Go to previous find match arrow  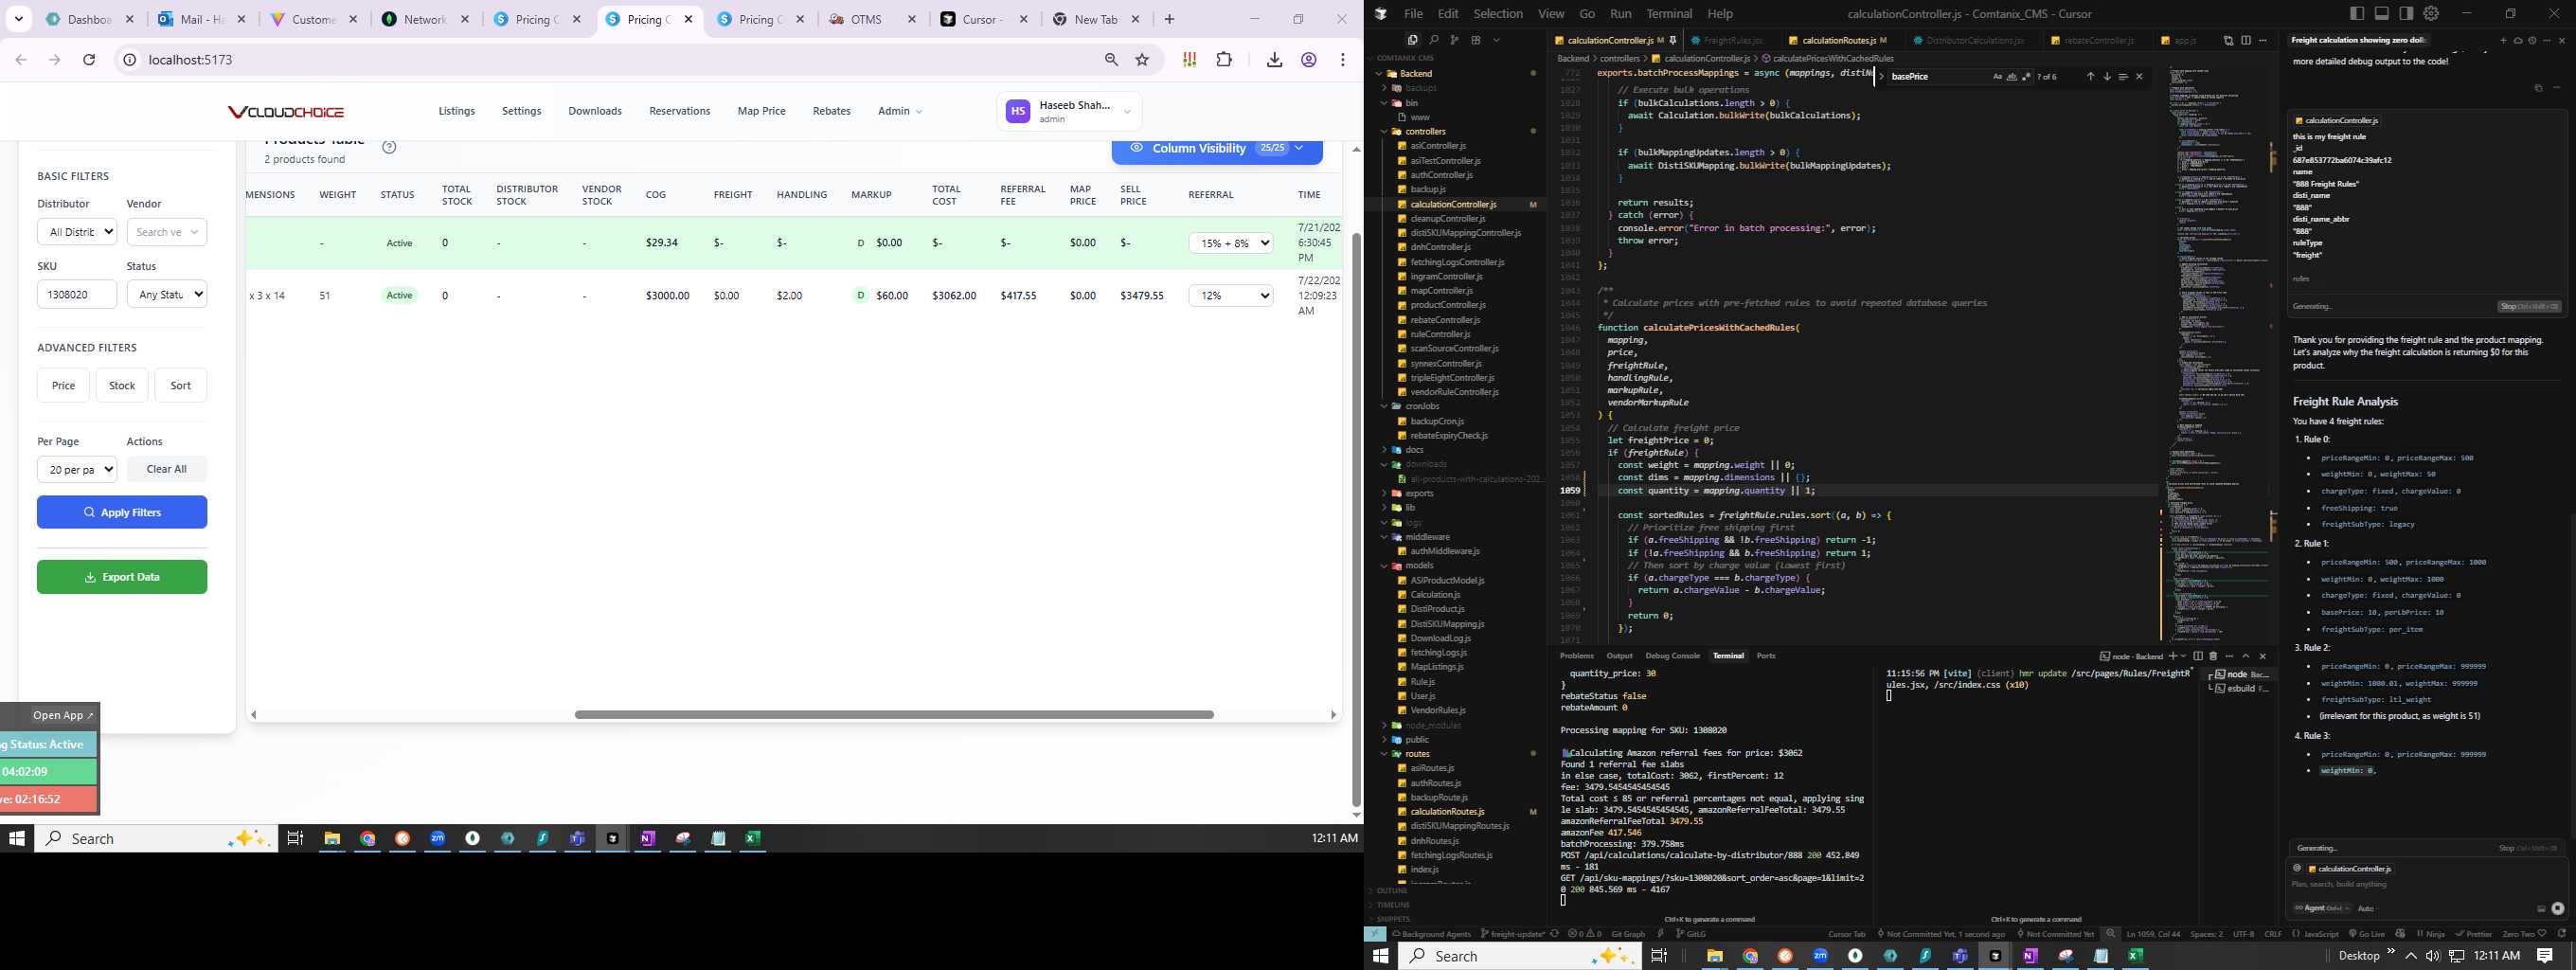click(x=2090, y=77)
